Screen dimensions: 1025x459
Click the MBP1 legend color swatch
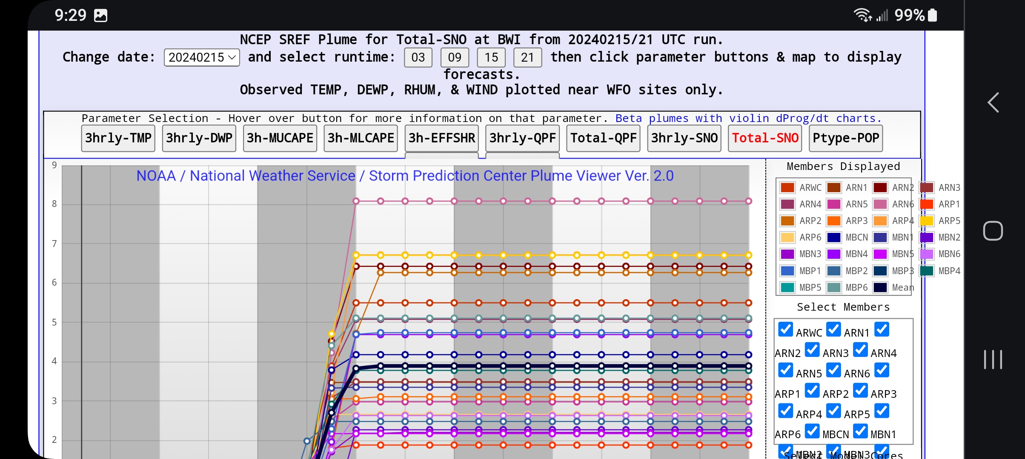pyautogui.click(x=787, y=271)
